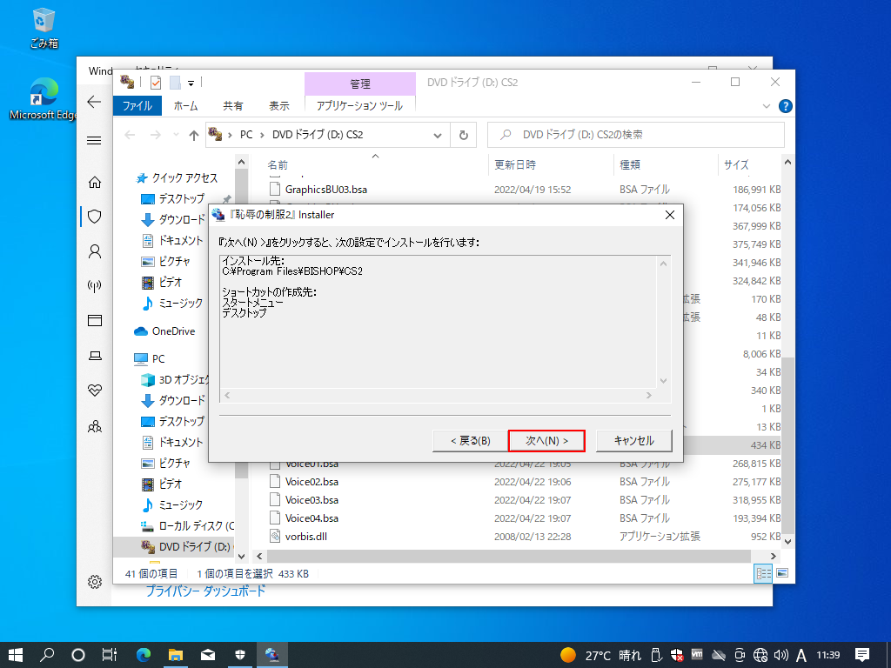Open device security laptop icon
Image resolution: width=891 pixels, height=668 pixels.
coord(94,356)
